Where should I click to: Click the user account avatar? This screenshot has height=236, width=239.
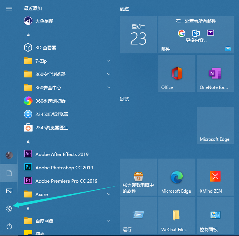coord(9,155)
